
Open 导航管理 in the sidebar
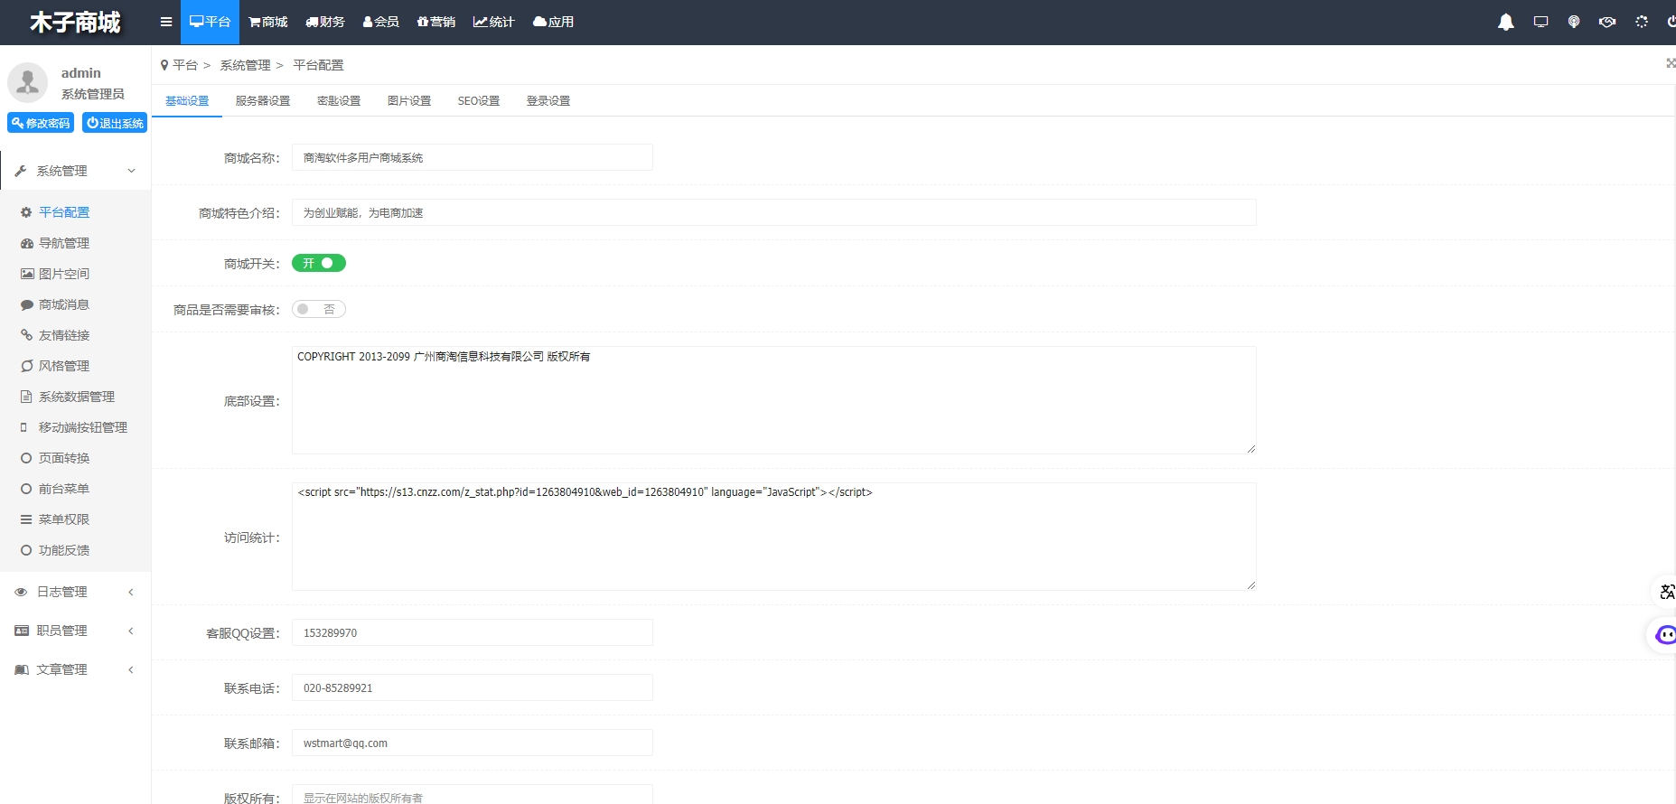64,243
